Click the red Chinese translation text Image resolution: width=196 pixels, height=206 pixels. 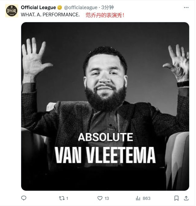[105, 15]
